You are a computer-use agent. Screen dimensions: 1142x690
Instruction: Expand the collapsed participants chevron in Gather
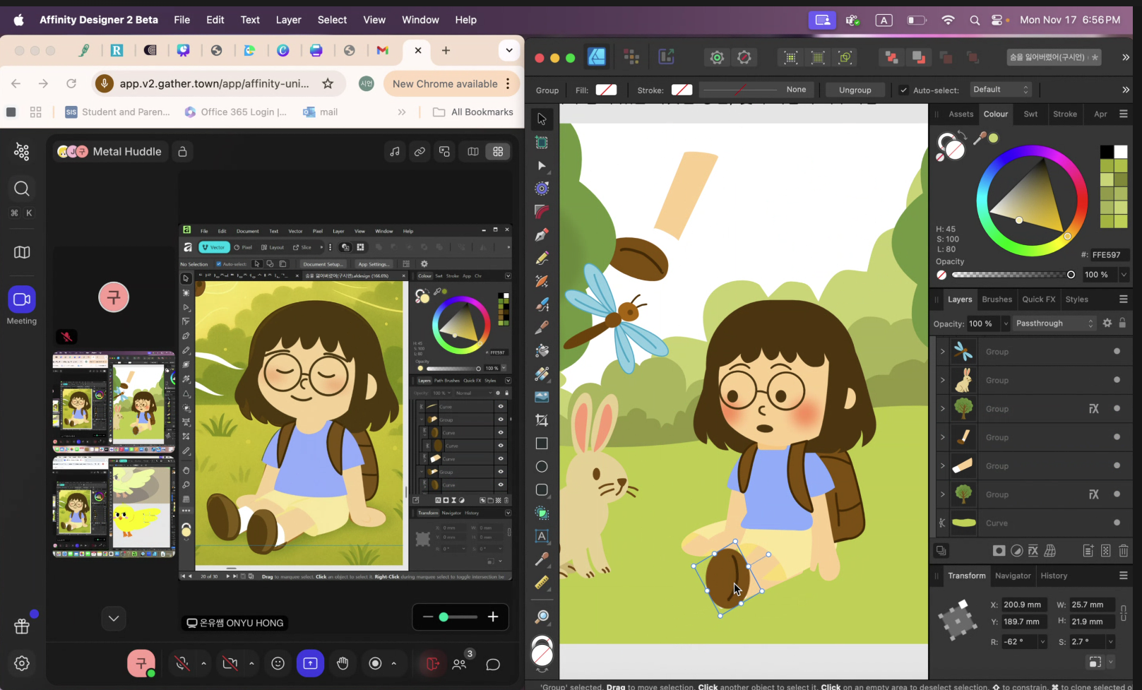(114, 619)
